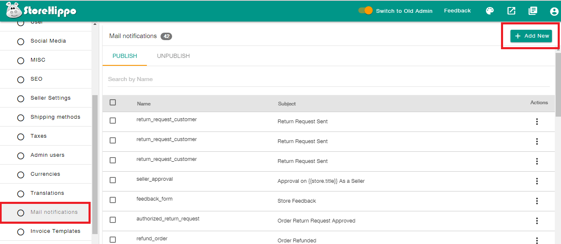Click the seller_approval name cell

coord(155,179)
